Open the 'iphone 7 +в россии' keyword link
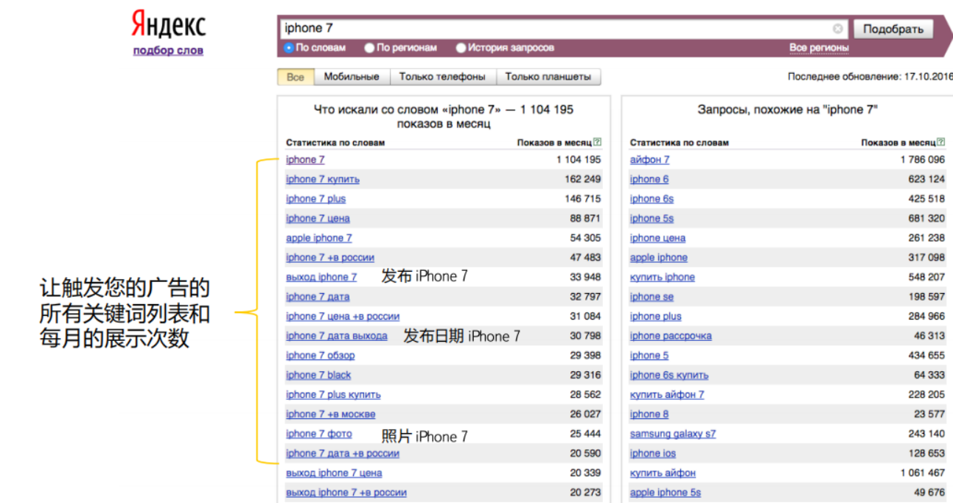This screenshot has height=503, width=953. click(330, 258)
